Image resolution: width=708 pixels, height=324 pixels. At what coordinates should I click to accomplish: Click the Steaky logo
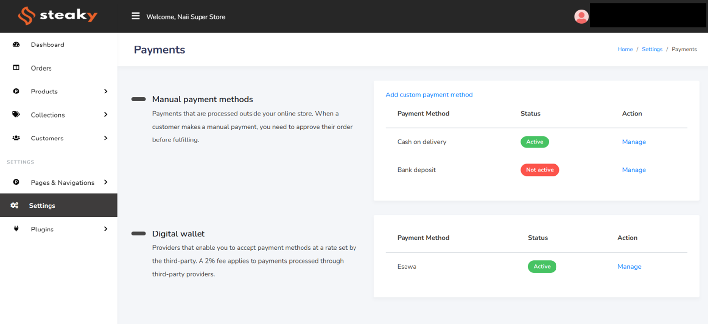coord(57,15)
